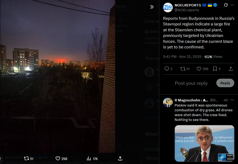The height and width of the screenshot is (164, 238).
Task: Open the @NOELreports handle link
Action: [187, 10]
